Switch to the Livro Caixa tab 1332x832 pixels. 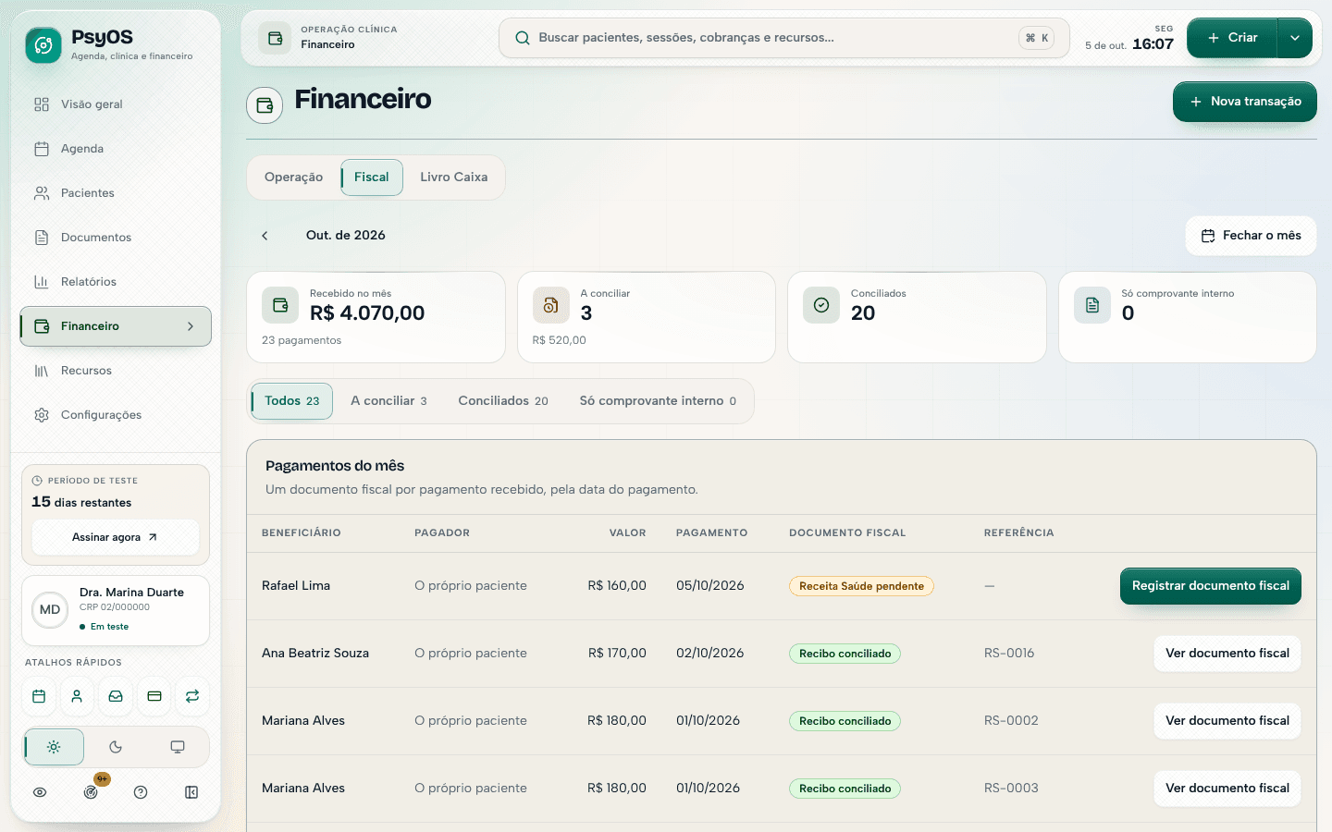pos(453,177)
